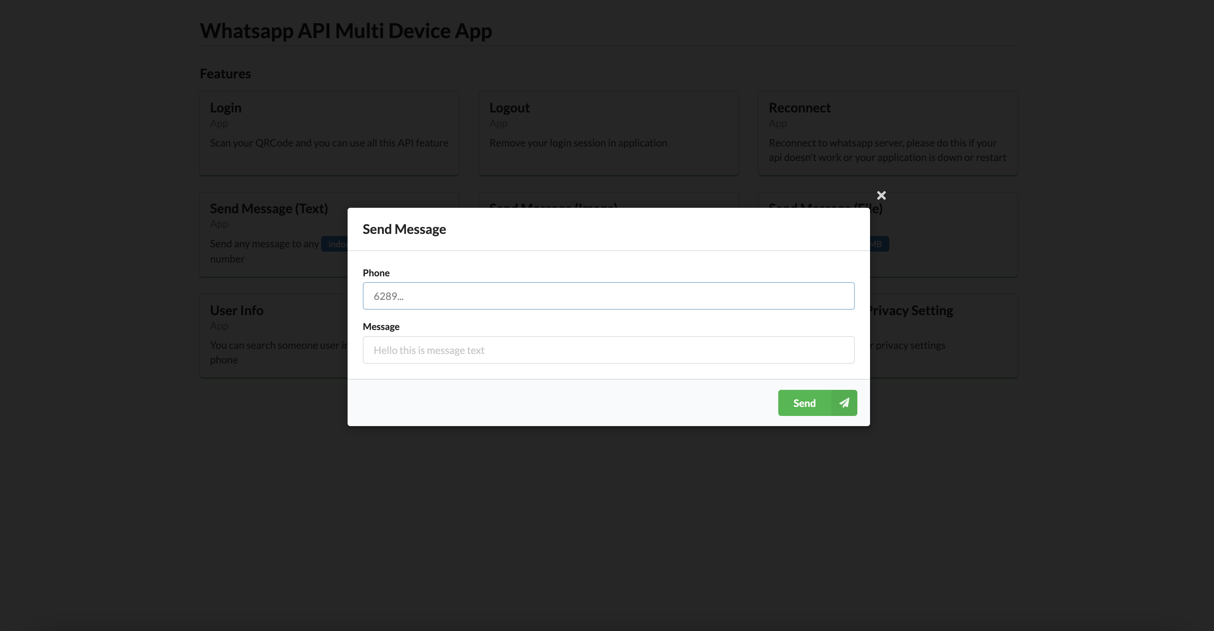Click 'Send any message to any' text
1214x631 pixels.
click(264, 244)
